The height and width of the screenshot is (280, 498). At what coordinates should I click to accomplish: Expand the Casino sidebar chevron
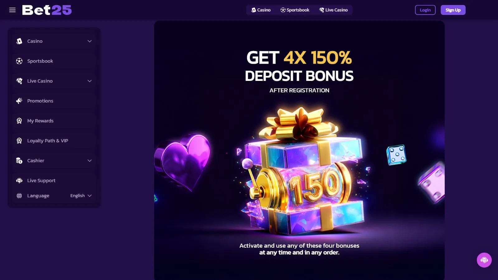[x=90, y=41]
